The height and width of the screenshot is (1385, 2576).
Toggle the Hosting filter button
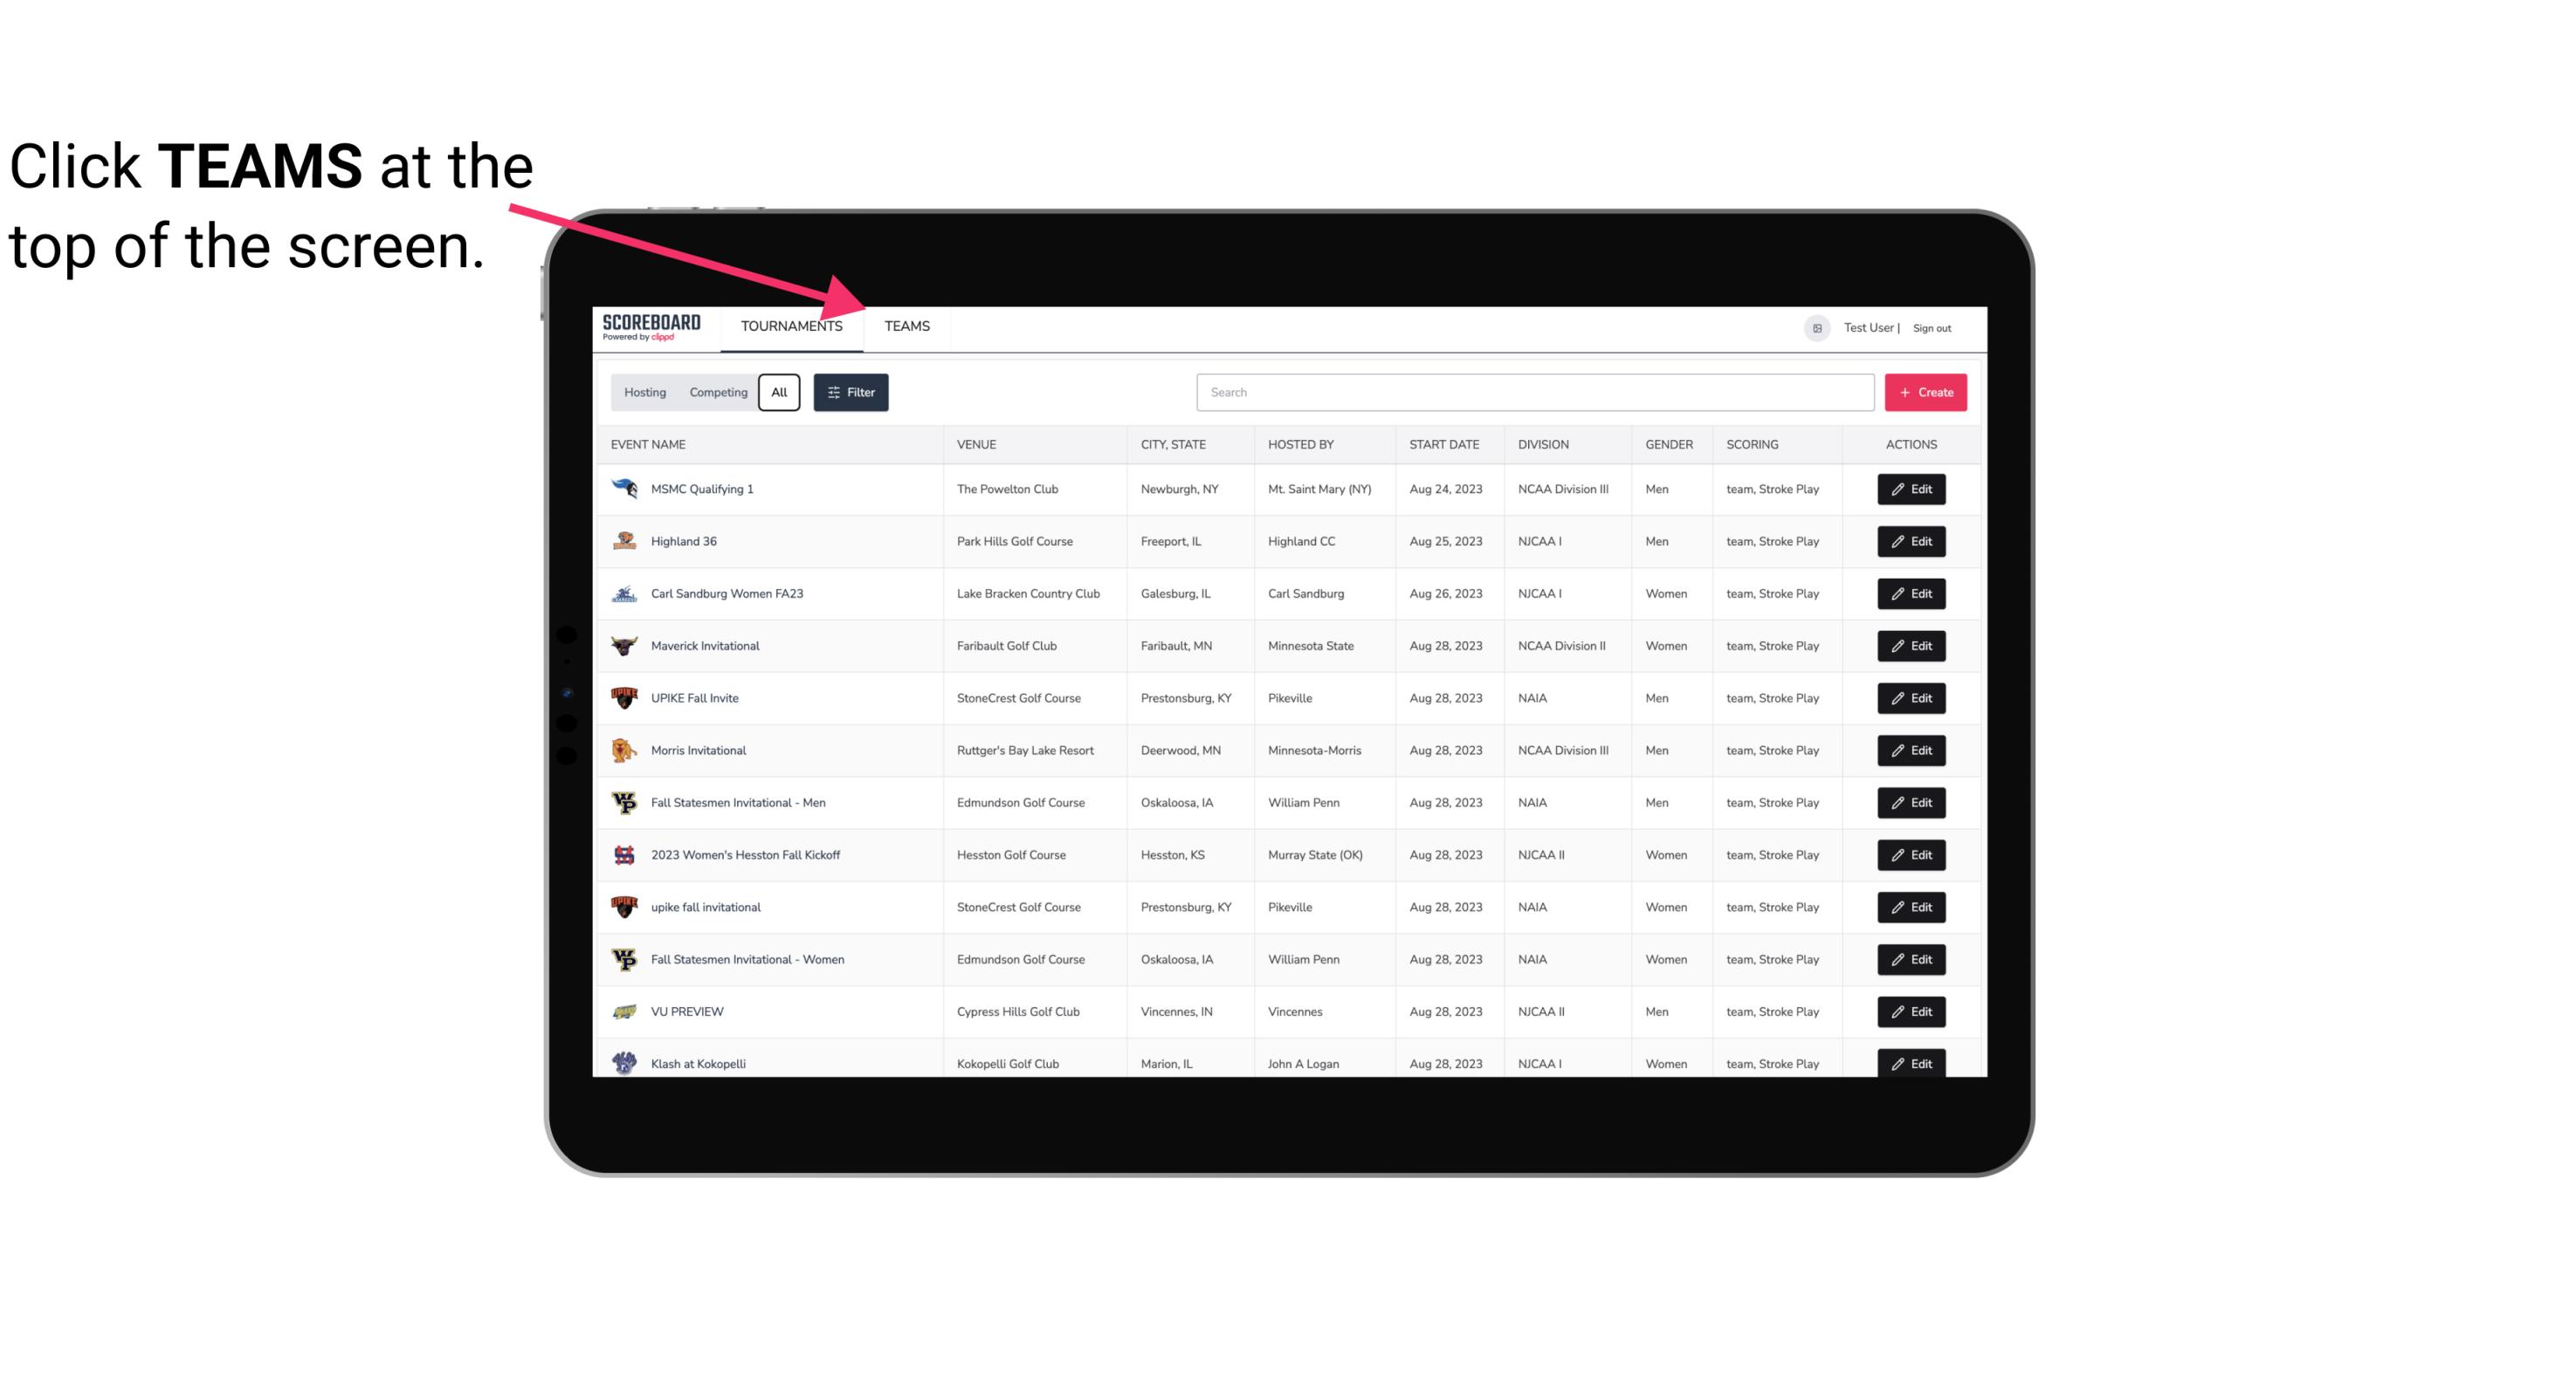click(644, 393)
